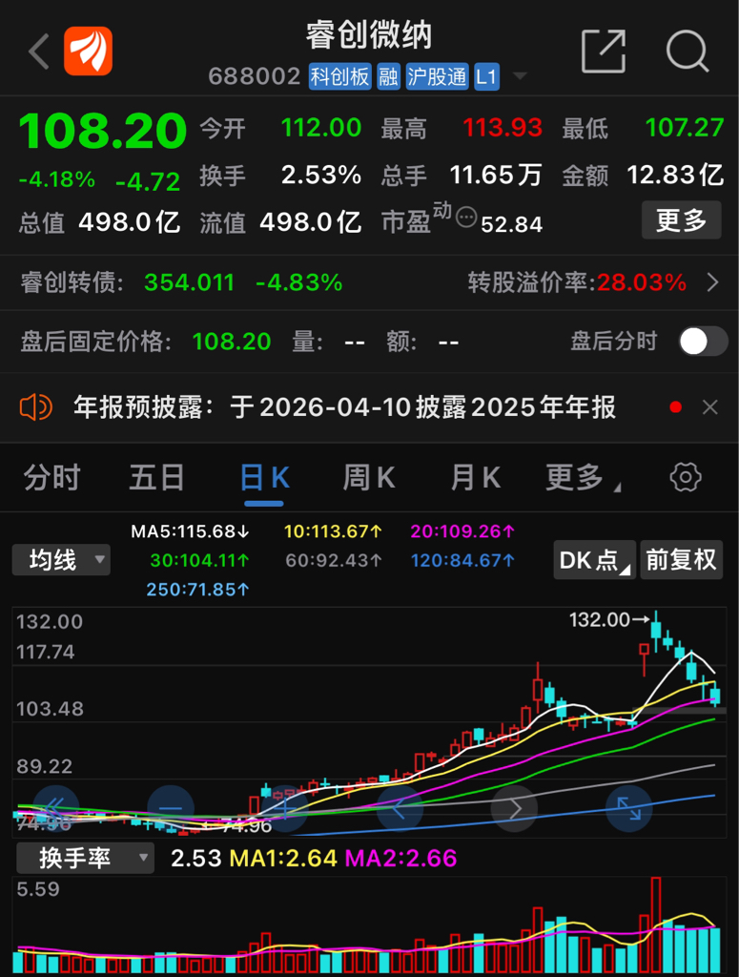Tap the orange Tonghuashun app logo

tap(89, 52)
